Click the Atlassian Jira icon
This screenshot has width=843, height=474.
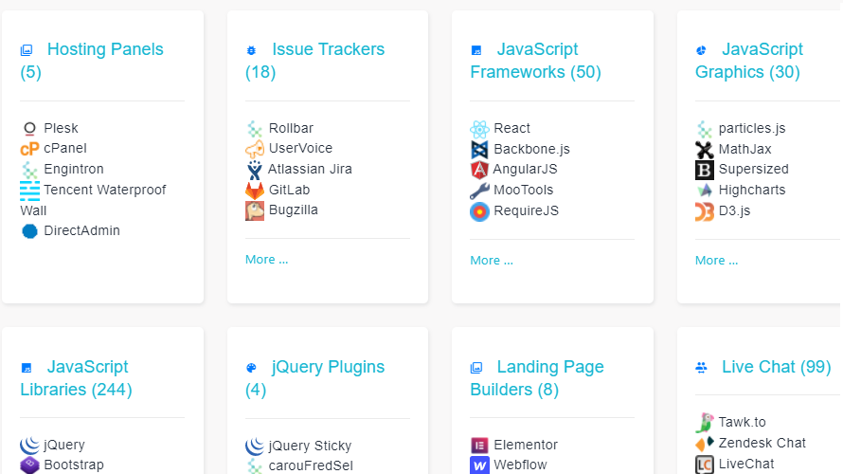(x=254, y=170)
